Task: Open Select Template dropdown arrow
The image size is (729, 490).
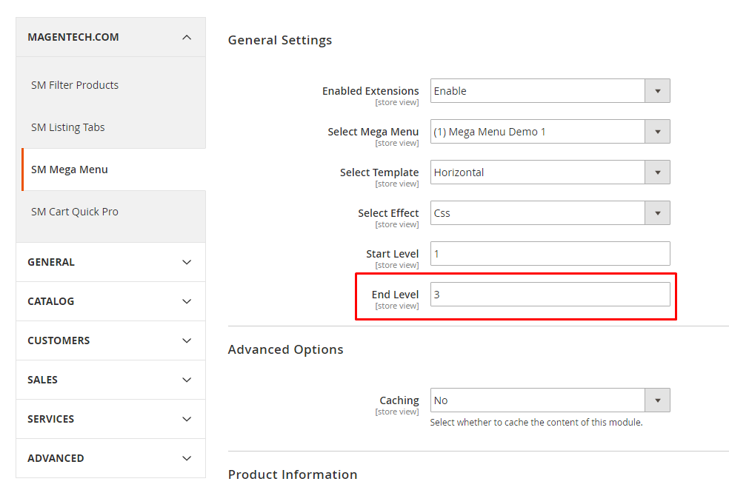Action: pos(657,172)
